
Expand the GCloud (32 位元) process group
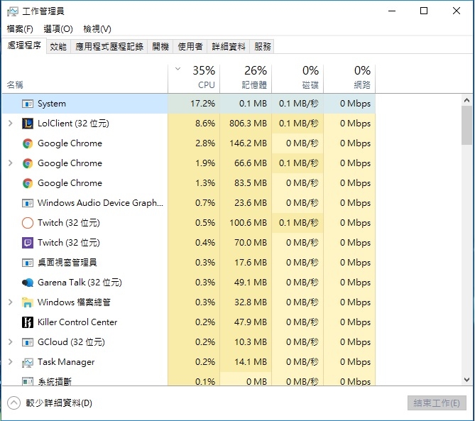point(11,341)
